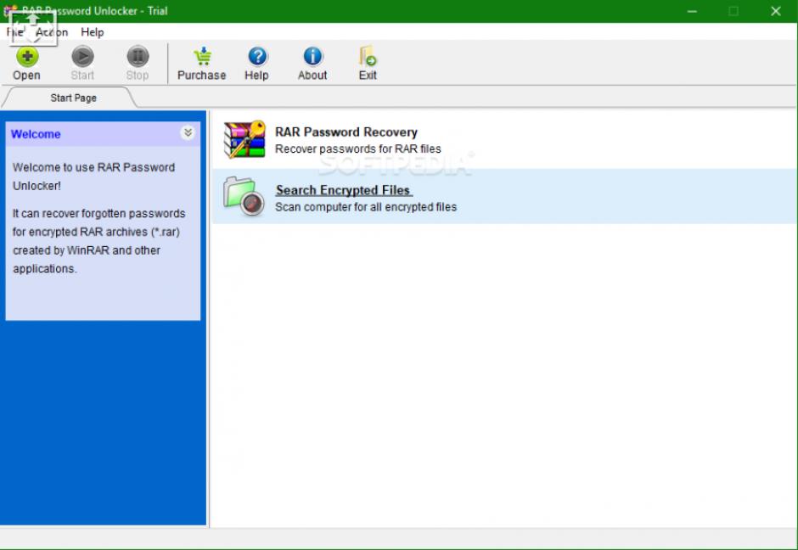Click 'Scan computer for all encrypted files' text

366,207
